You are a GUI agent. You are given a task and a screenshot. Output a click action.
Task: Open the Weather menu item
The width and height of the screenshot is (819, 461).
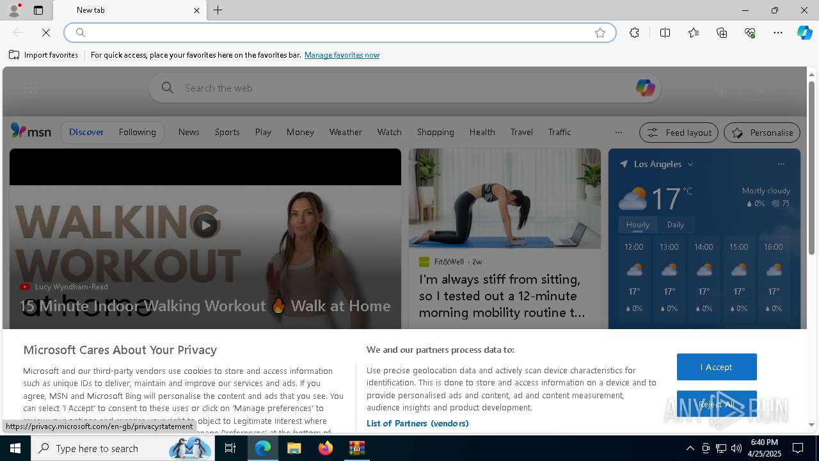pos(346,132)
